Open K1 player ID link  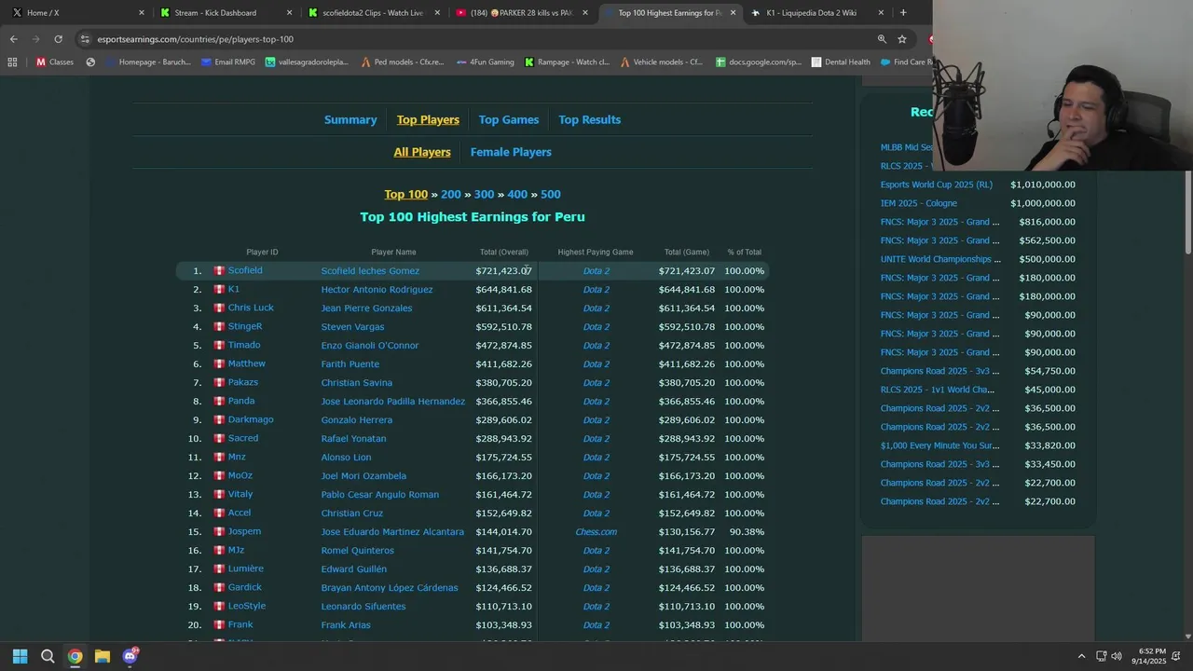click(x=234, y=289)
